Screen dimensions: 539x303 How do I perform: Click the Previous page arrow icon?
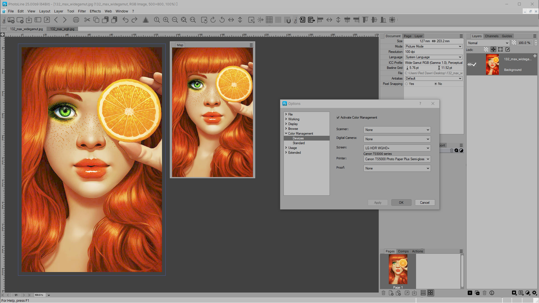click(56, 20)
